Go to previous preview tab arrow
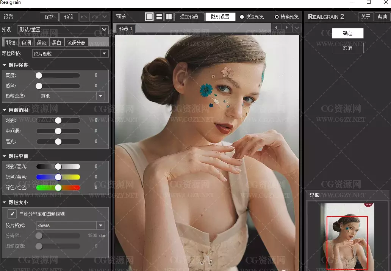391x271 pixels. [276, 28]
